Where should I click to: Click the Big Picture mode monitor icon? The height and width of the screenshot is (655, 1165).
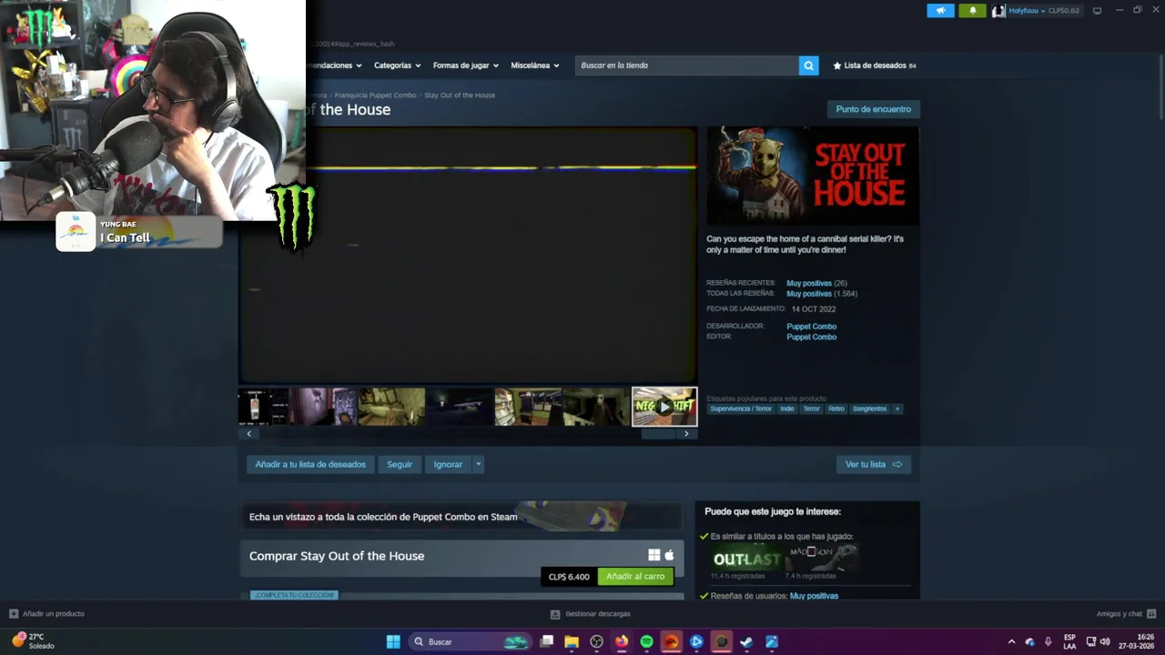click(x=1097, y=11)
